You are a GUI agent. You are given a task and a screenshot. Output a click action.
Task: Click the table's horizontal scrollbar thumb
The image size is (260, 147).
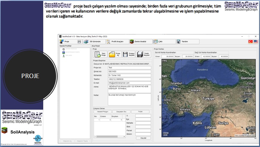click(107, 137)
